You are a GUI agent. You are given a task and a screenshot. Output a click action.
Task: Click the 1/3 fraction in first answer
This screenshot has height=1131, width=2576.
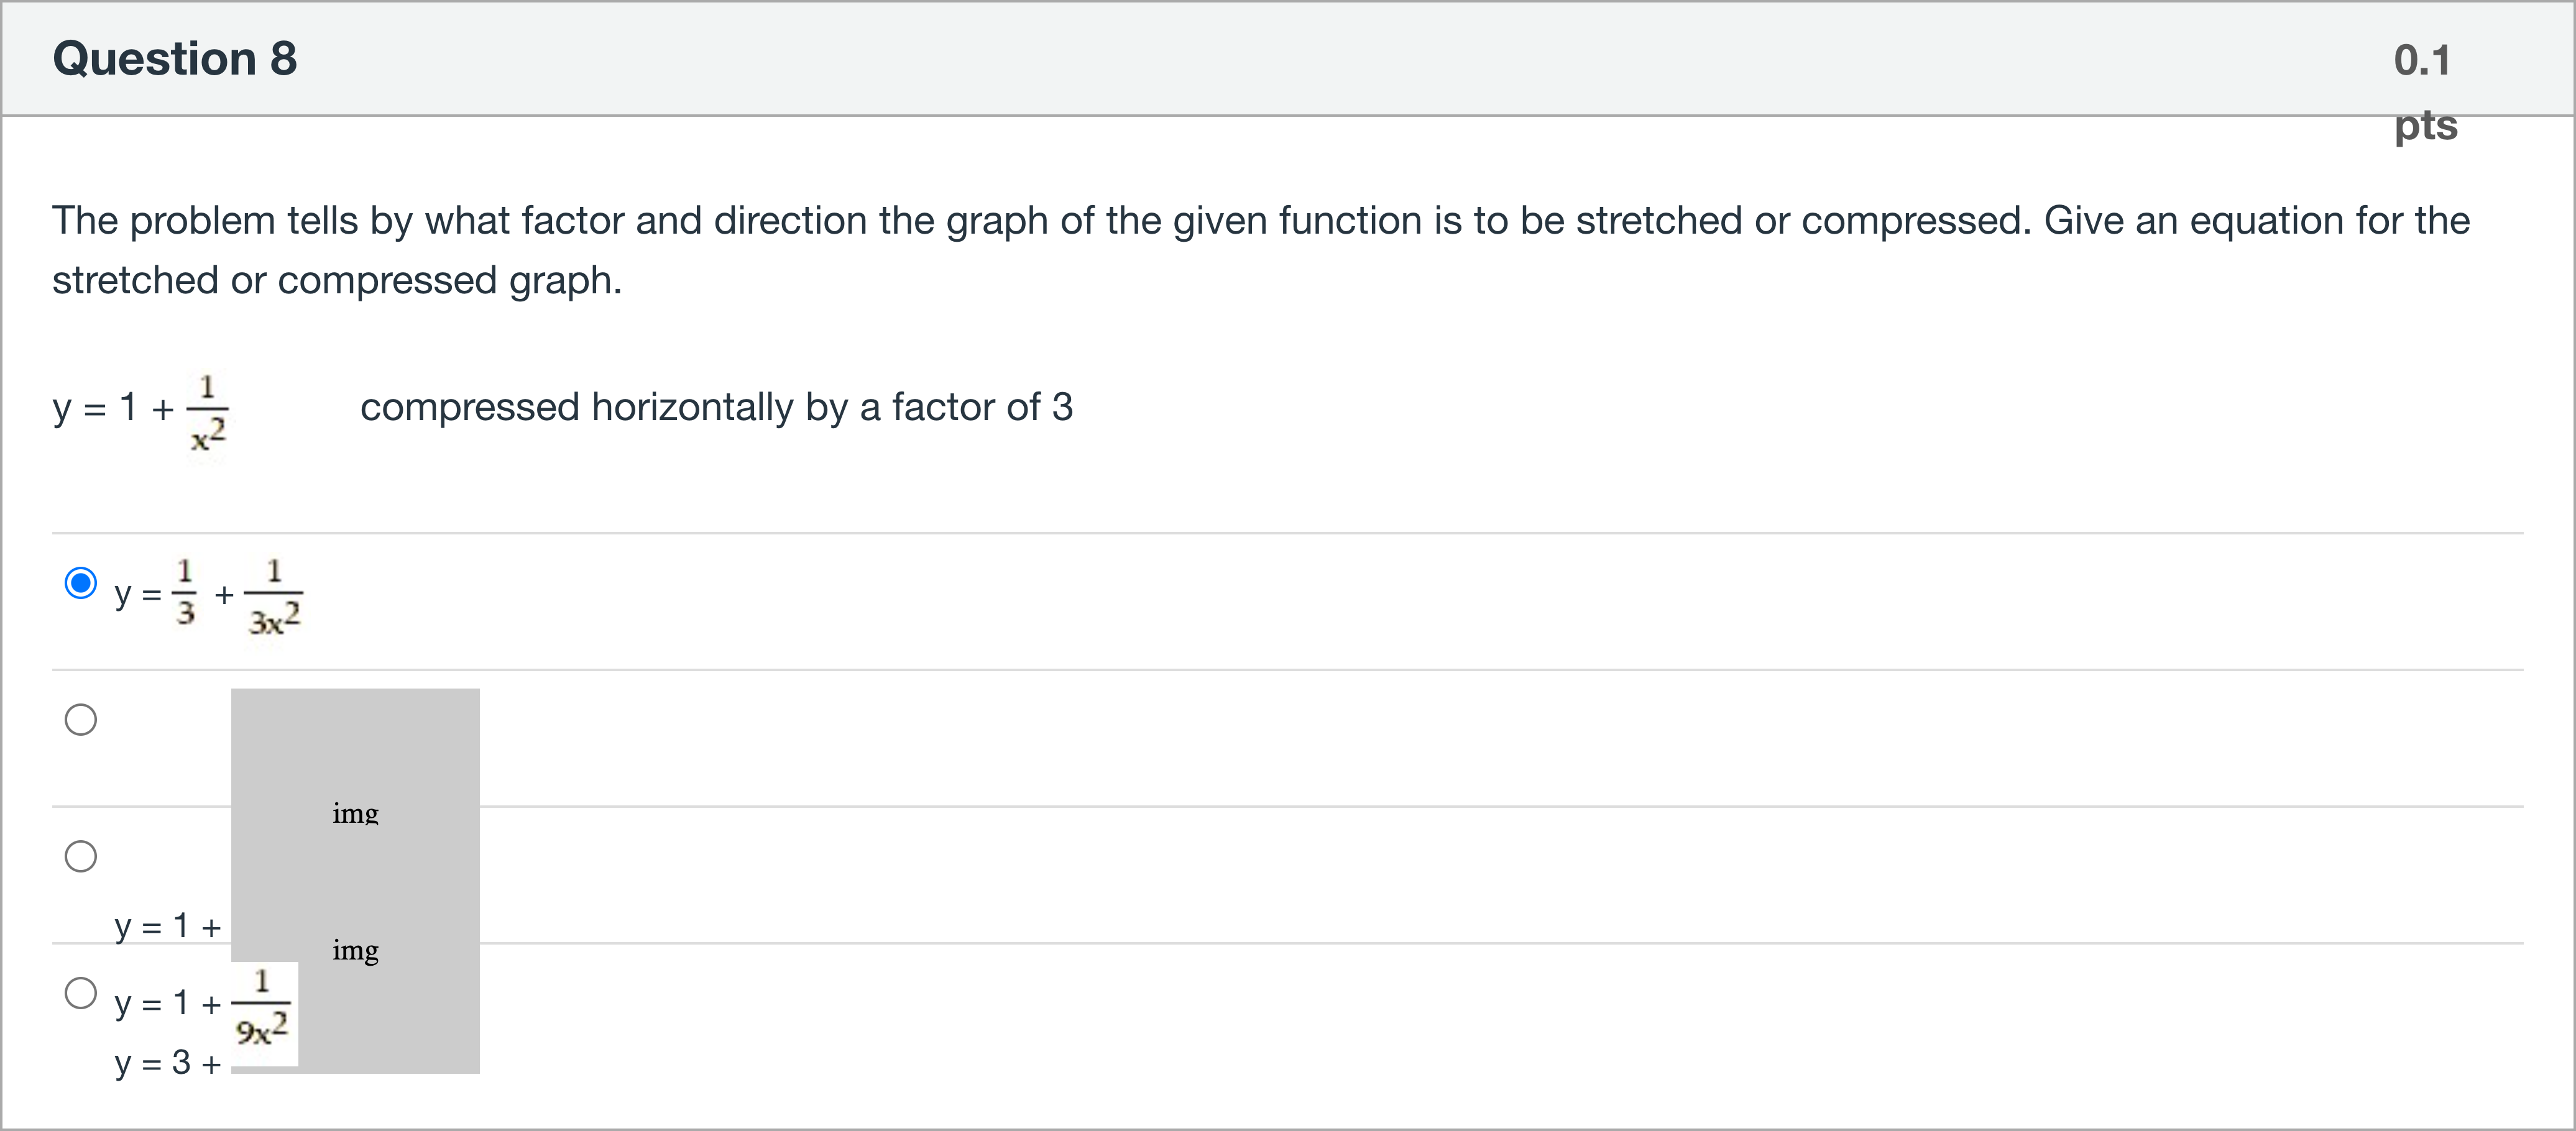tap(185, 591)
